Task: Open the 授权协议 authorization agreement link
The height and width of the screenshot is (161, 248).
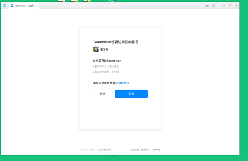Action: click(124, 83)
